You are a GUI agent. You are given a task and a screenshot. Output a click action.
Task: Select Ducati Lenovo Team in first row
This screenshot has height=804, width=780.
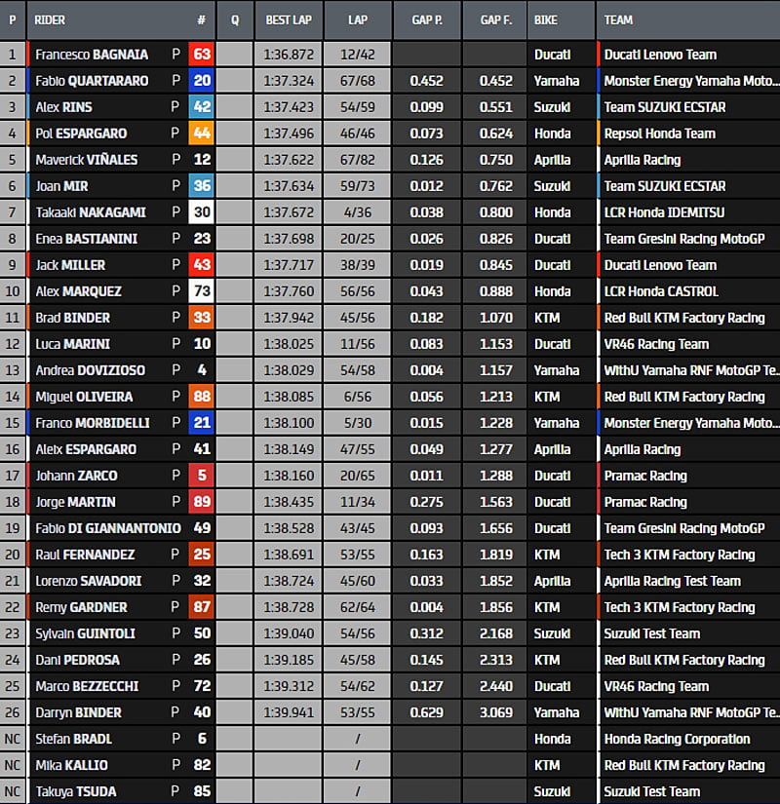click(x=660, y=55)
